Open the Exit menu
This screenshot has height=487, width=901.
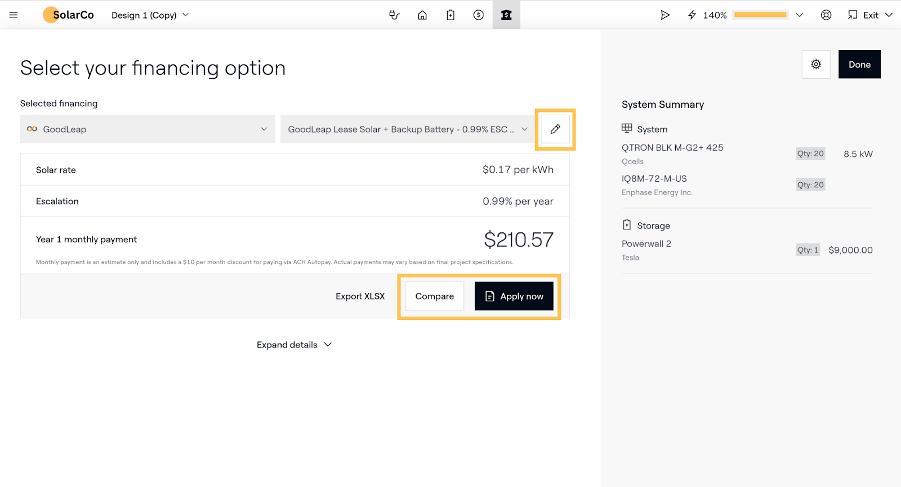tap(871, 15)
